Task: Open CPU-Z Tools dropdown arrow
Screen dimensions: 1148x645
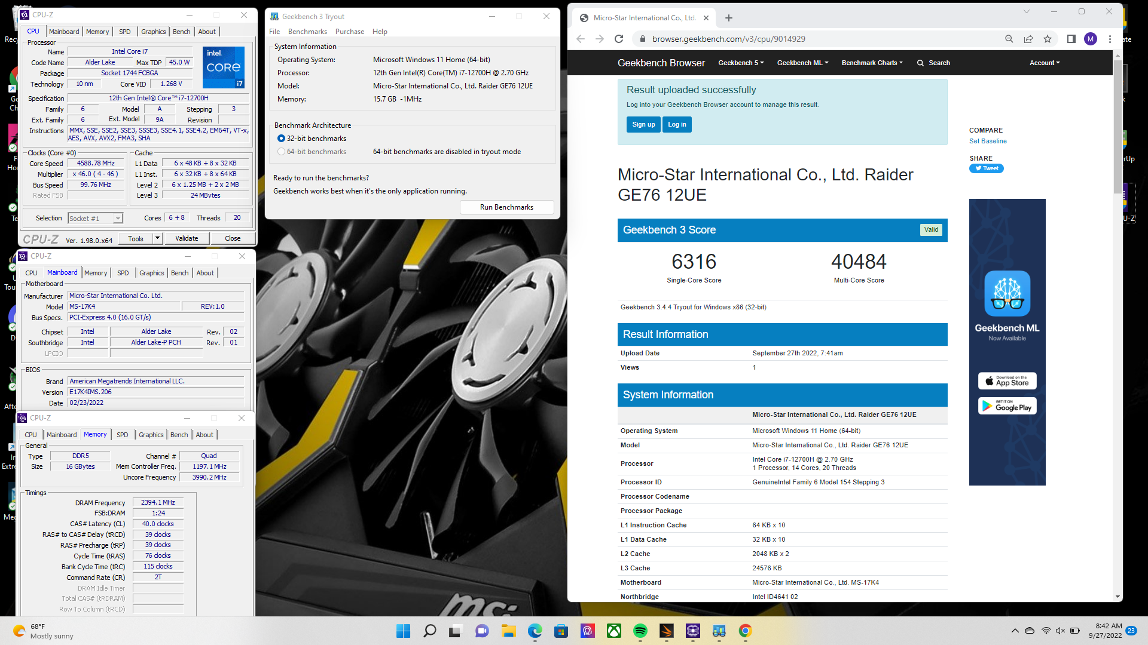Action: pyautogui.click(x=157, y=238)
